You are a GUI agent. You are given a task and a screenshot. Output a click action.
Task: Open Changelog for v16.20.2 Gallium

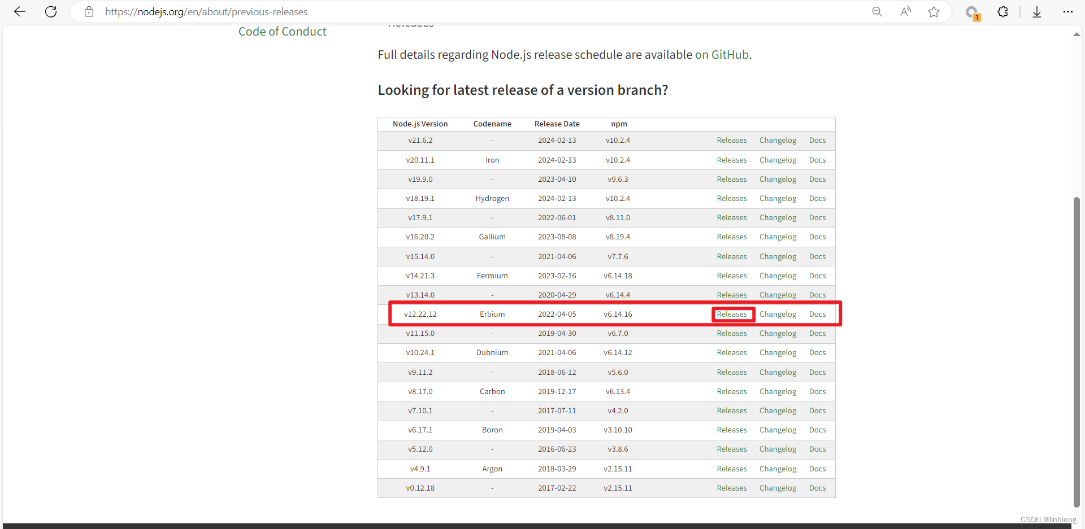[778, 237]
